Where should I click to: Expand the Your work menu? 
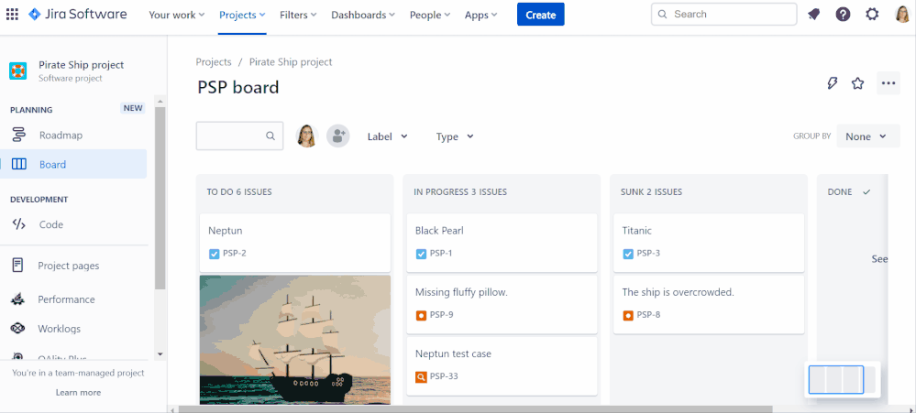tap(176, 16)
